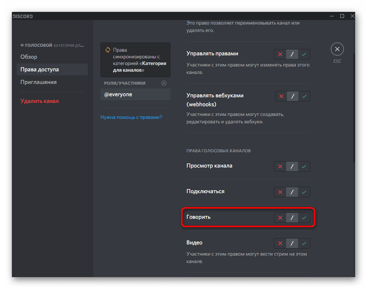Screen dimensions: 367x289
Task: Allow Подключаться with green check
Action: point(304,192)
